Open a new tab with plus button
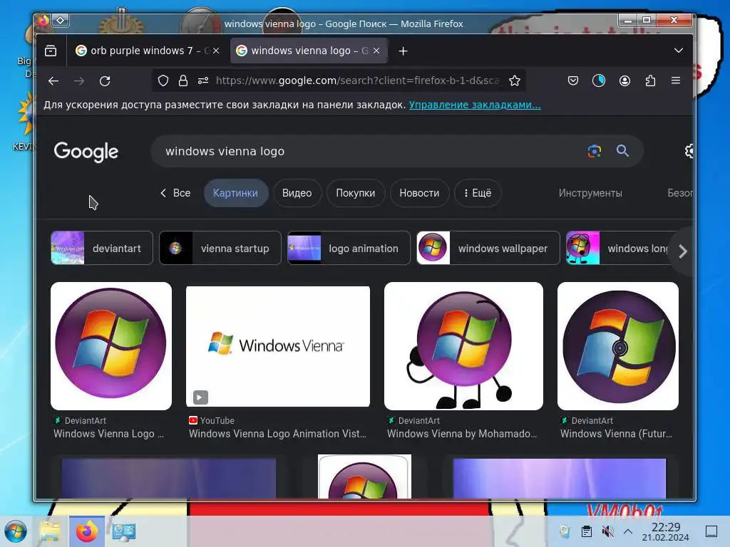 click(x=403, y=51)
